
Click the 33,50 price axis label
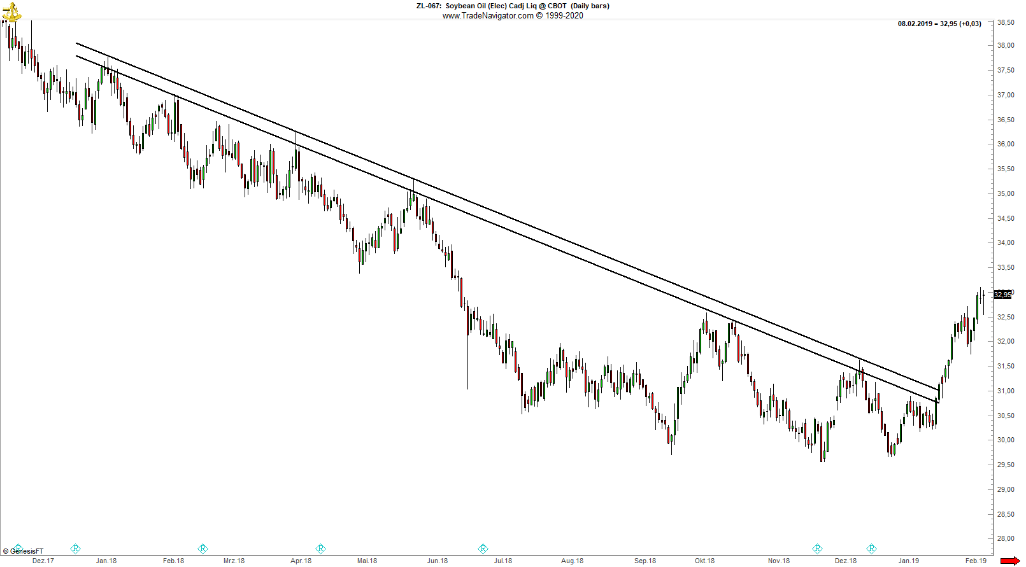pyautogui.click(x=1006, y=267)
